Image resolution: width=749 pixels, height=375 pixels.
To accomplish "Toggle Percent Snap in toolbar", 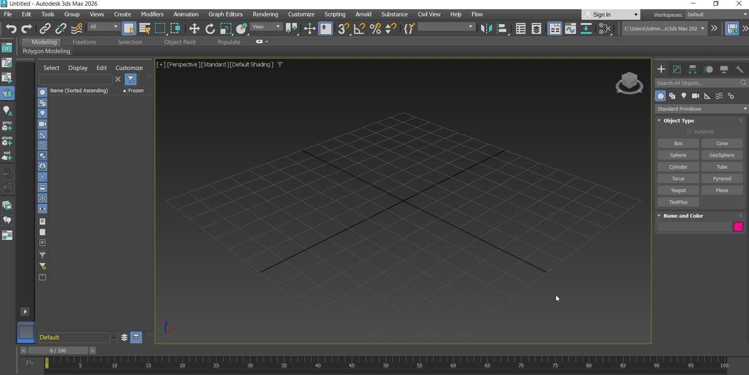I will coord(375,28).
